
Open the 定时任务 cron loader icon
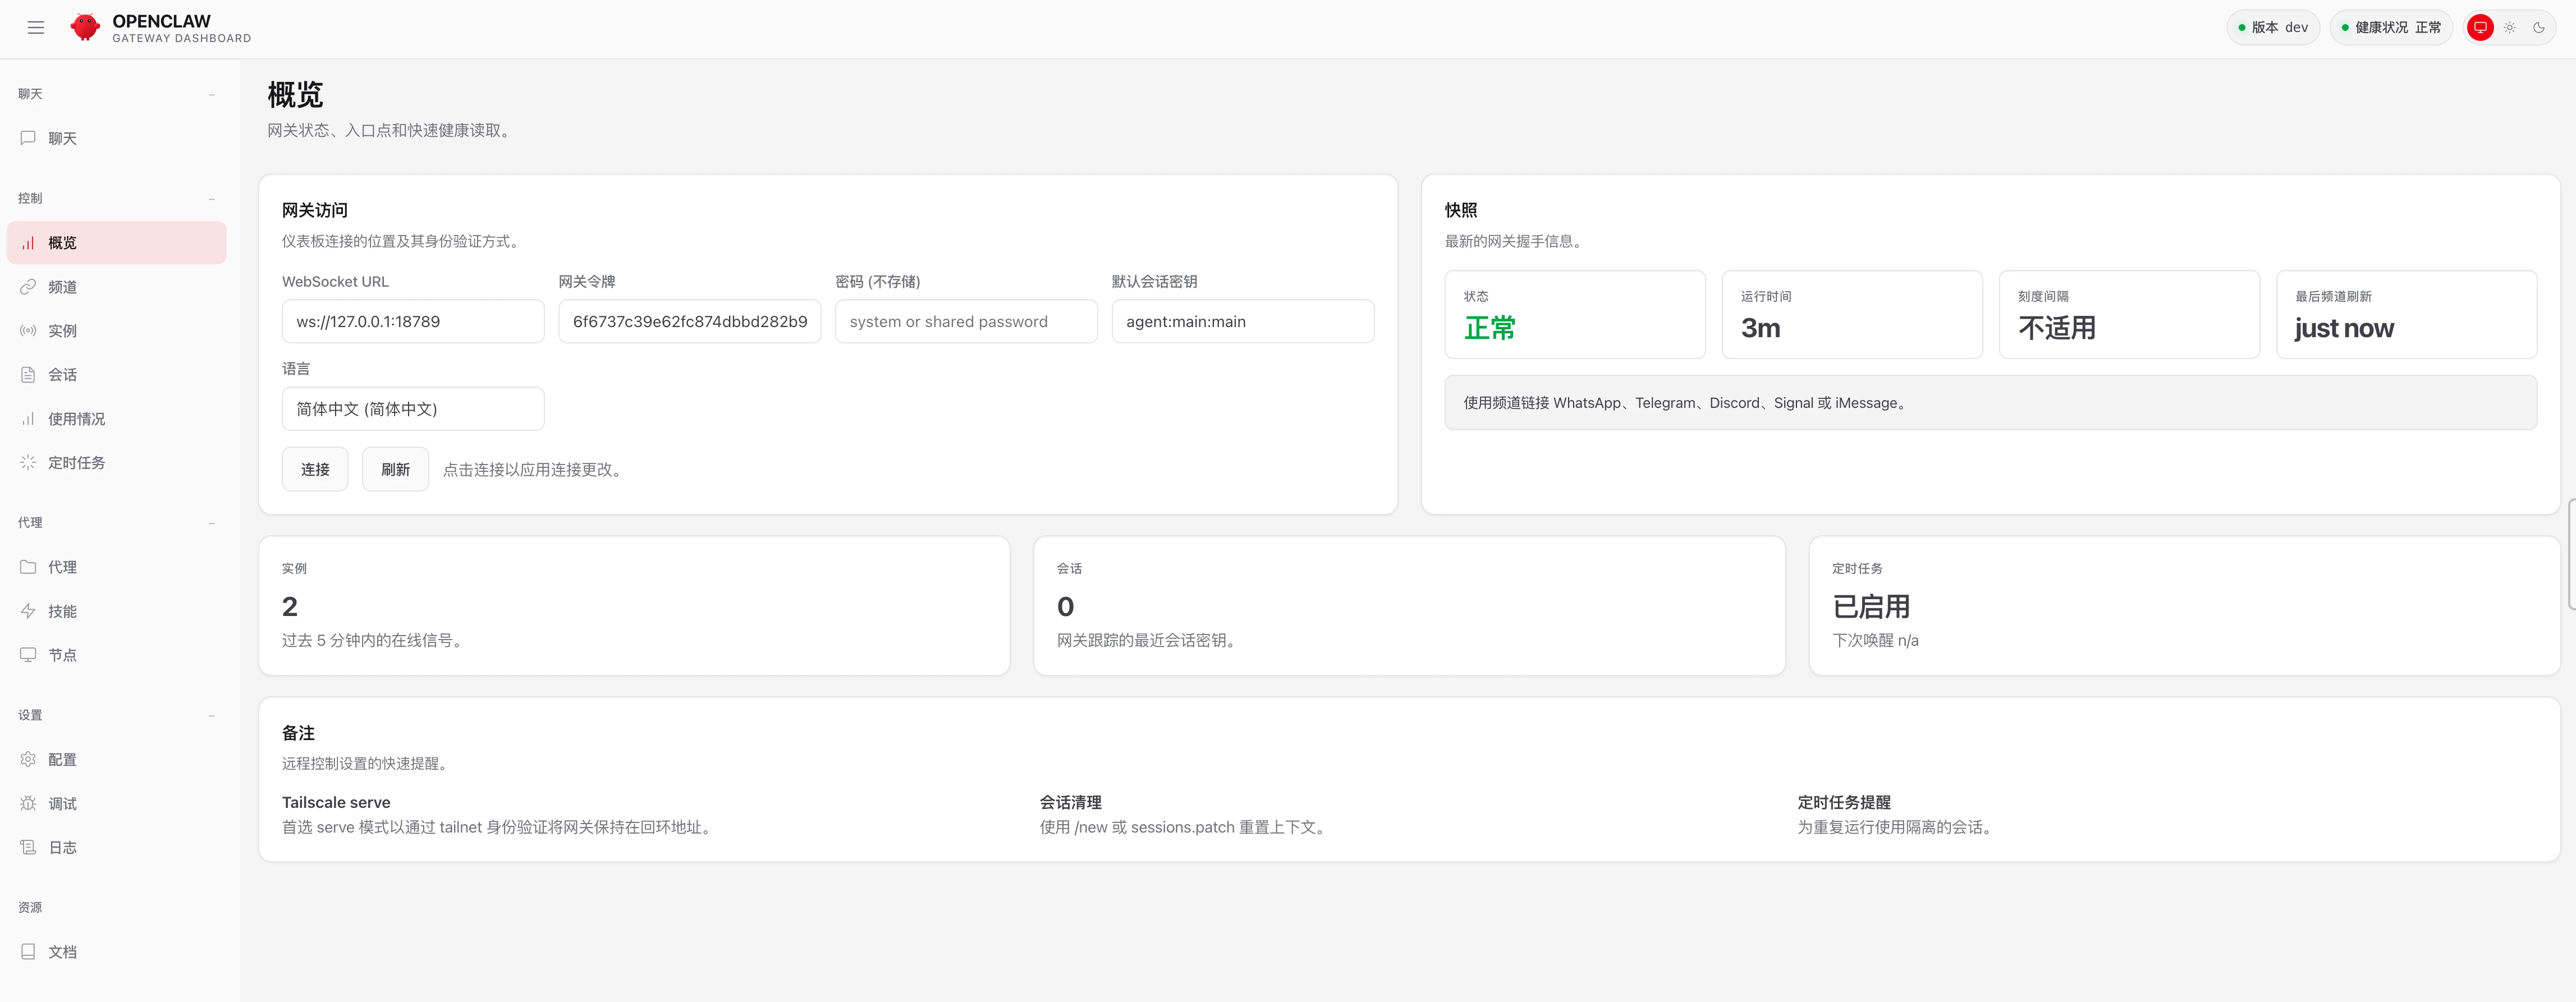(x=28, y=463)
